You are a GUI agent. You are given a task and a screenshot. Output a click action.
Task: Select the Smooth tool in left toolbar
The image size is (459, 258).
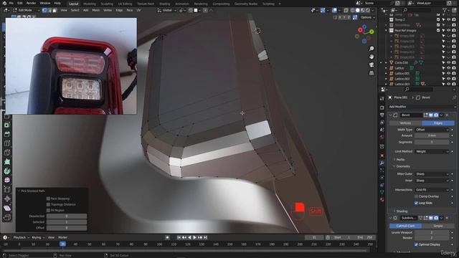pyautogui.click(x=7, y=180)
